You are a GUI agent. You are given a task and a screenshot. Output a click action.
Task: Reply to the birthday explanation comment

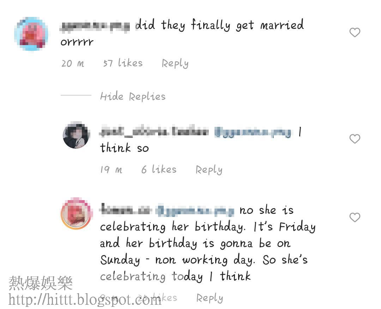(x=210, y=298)
